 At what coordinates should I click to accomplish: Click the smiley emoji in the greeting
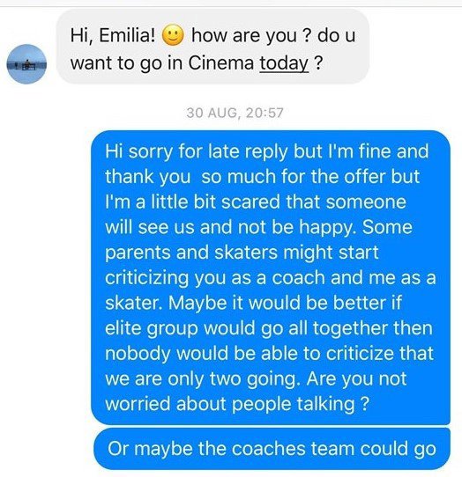coord(173,35)
